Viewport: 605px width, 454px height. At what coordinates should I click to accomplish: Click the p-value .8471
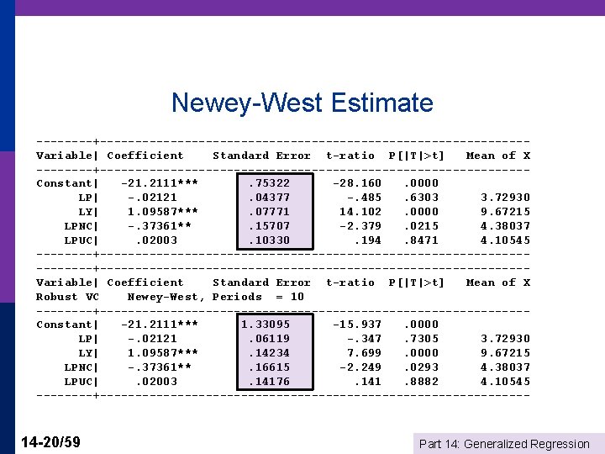[421, 240]
